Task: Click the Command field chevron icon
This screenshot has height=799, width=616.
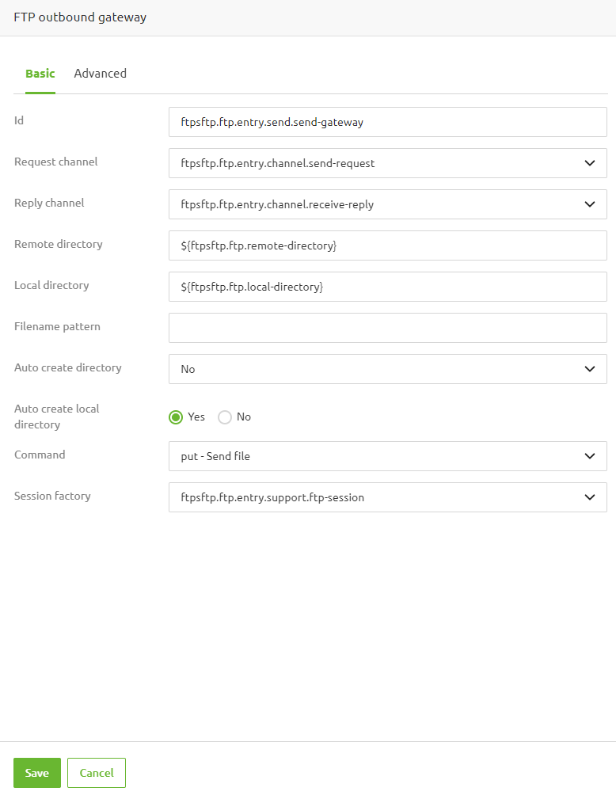Action: (589, 456)
